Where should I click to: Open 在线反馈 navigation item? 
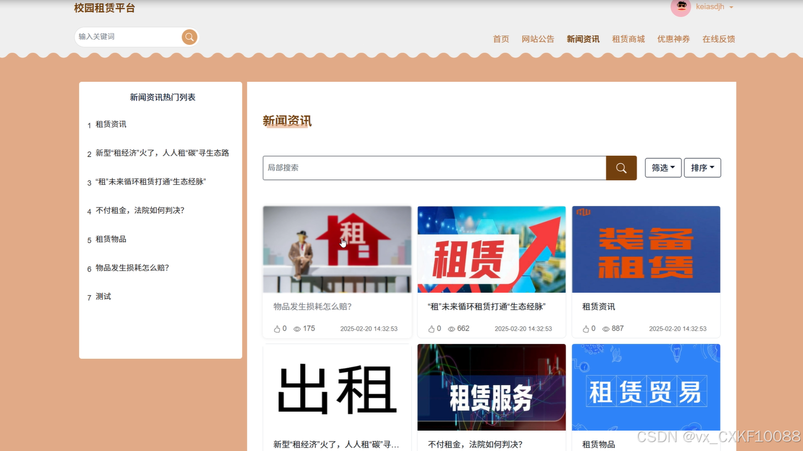tap(719, 39)
